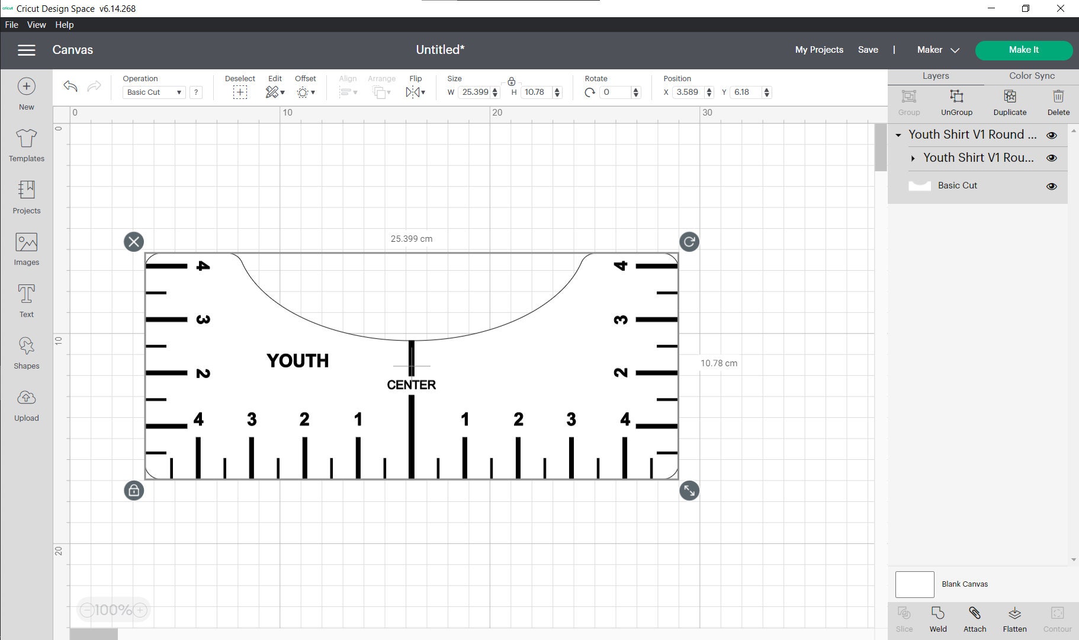Click the Deselect icon
The image size is (1079, 640).
point(240,92)
